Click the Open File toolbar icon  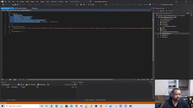[13, 5]
